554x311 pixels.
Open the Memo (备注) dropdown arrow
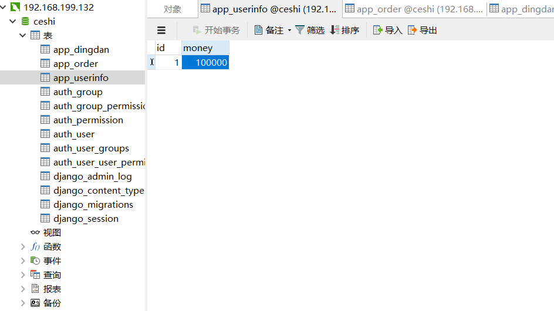(x=289, y=31)
